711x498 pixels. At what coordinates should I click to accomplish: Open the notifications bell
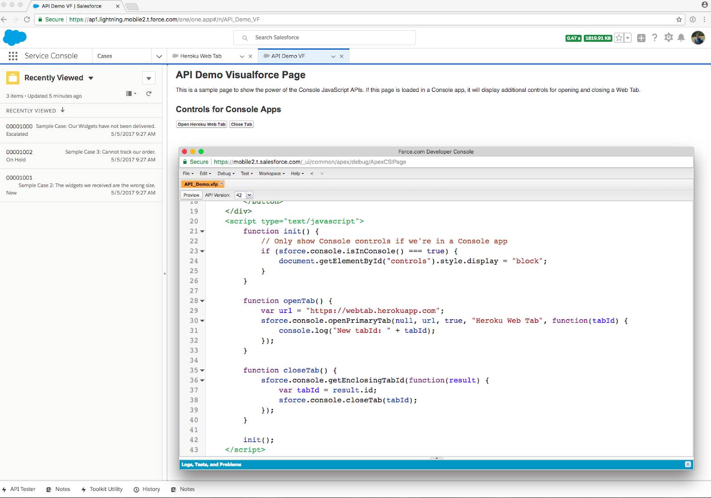(x=681, y=38)
